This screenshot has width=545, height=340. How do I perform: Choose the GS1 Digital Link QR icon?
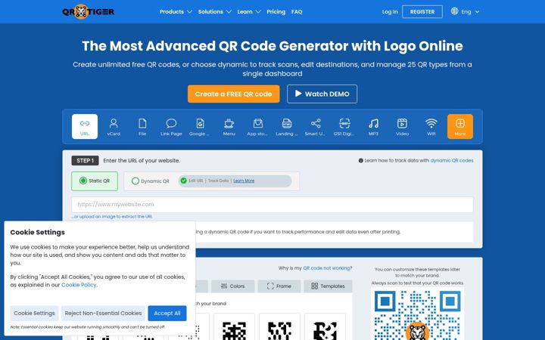click(344, 126)
